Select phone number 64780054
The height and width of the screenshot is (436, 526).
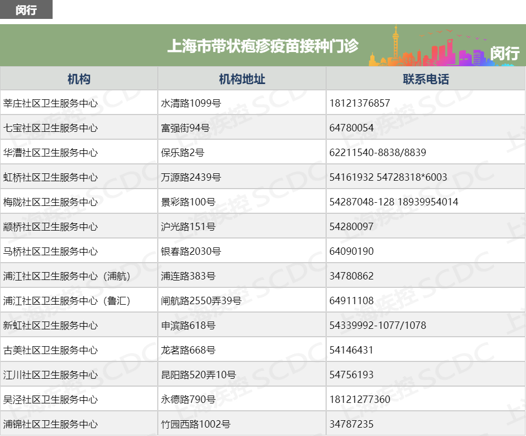pos(351,128)
